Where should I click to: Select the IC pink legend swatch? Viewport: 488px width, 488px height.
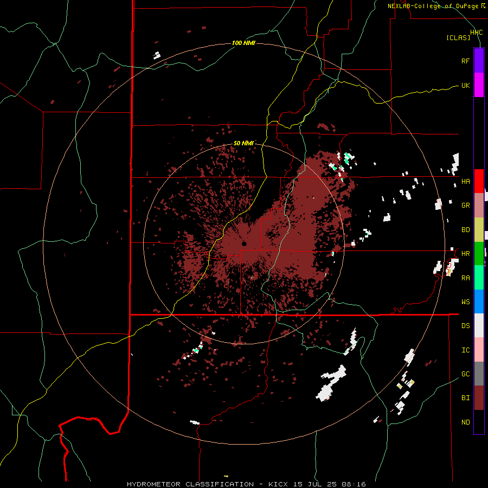pyautogui.click(x=479, y=350)
